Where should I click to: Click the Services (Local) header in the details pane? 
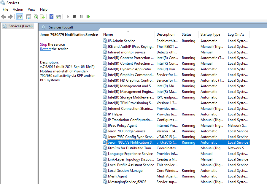tap(61, 27)
